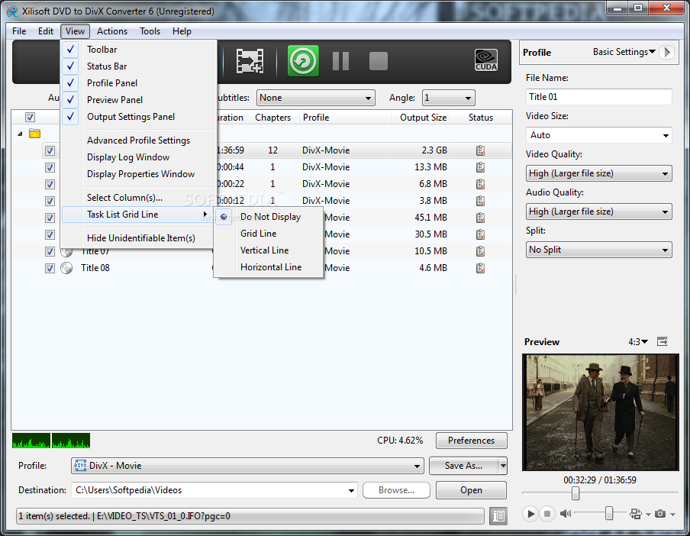Toggle Output Settings Panel in View menu
This screenshot has height=536, width=690.
[x=70, y=117]
